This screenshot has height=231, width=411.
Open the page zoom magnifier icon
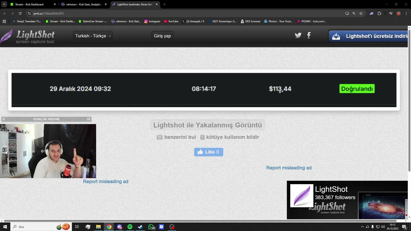tap(354, 13)
